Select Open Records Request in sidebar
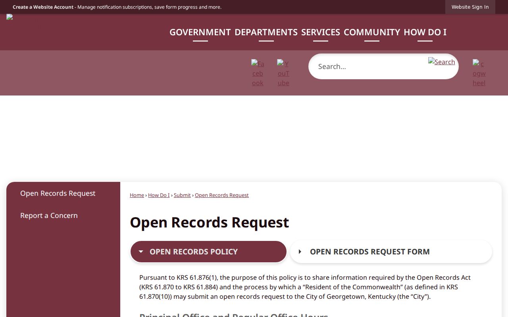 tap(63, 193)
